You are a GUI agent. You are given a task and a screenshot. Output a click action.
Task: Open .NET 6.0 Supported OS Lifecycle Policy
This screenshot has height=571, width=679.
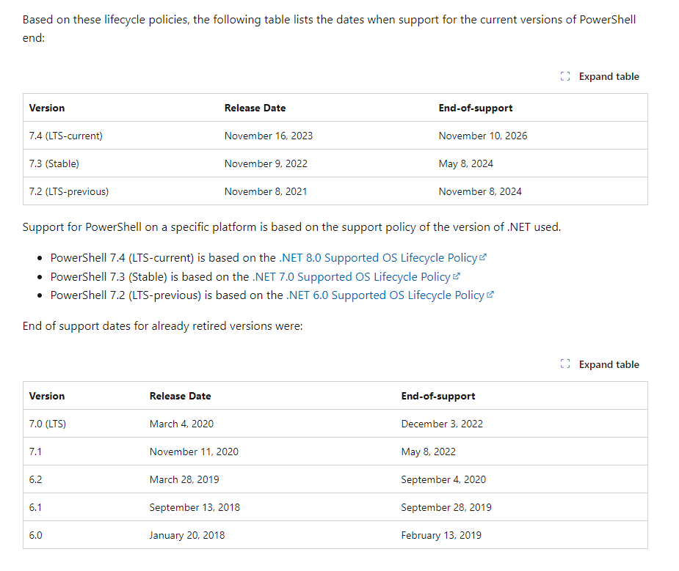click(385, 295)
